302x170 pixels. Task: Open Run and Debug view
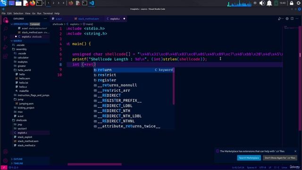click(5, 47)
